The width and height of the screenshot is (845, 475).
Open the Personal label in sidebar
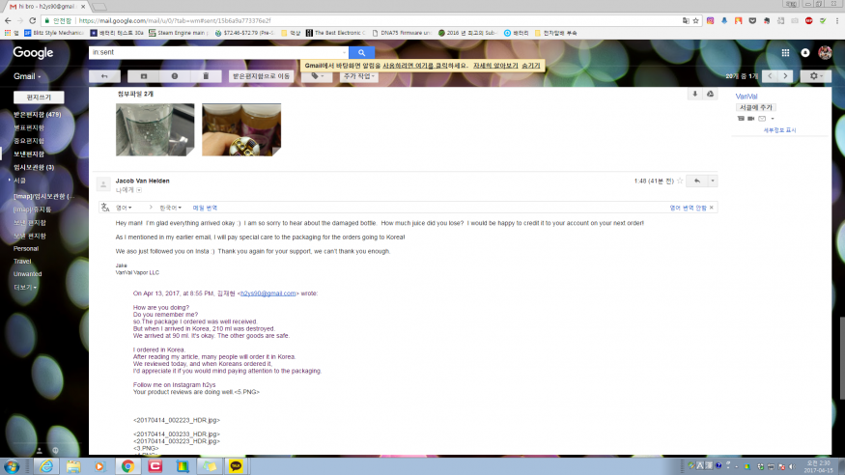coord(25,248)
